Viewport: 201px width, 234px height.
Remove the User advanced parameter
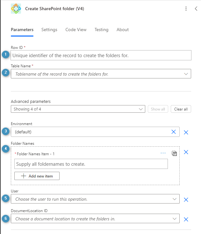point(186,200)
